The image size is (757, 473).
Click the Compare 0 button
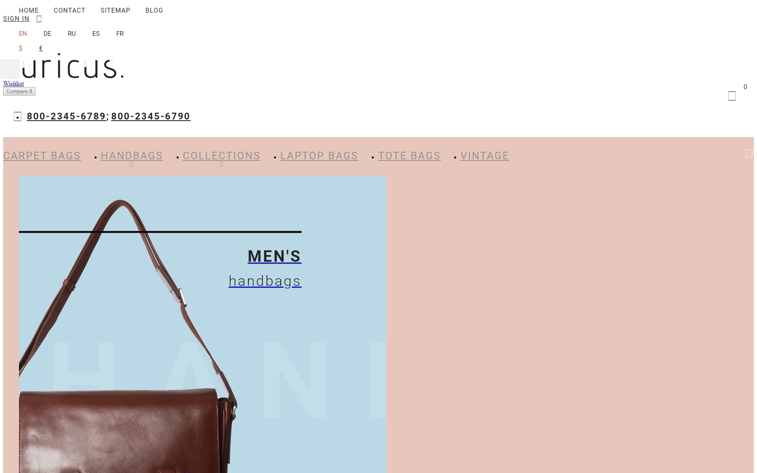[19, 91]
